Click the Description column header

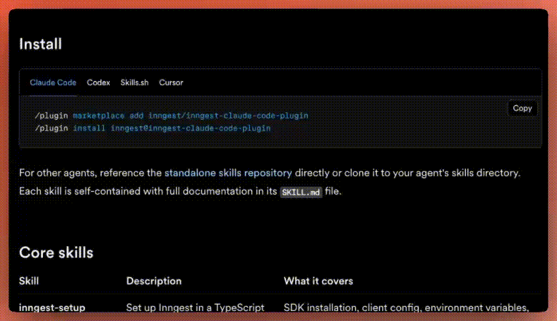tap(154, 281)
